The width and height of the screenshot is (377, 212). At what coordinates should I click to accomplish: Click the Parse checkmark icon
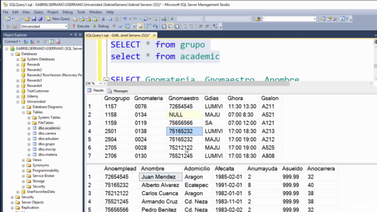click(x=120, y=26)
